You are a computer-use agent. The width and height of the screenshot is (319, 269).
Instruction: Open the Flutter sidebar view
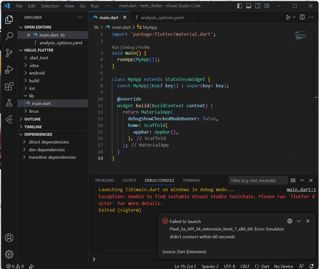(x=9, y=119)
